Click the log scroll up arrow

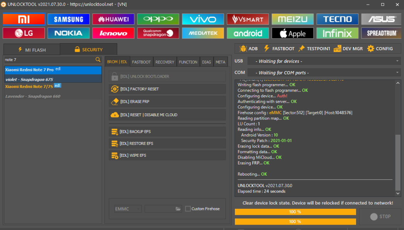click(x=398, y=83)
